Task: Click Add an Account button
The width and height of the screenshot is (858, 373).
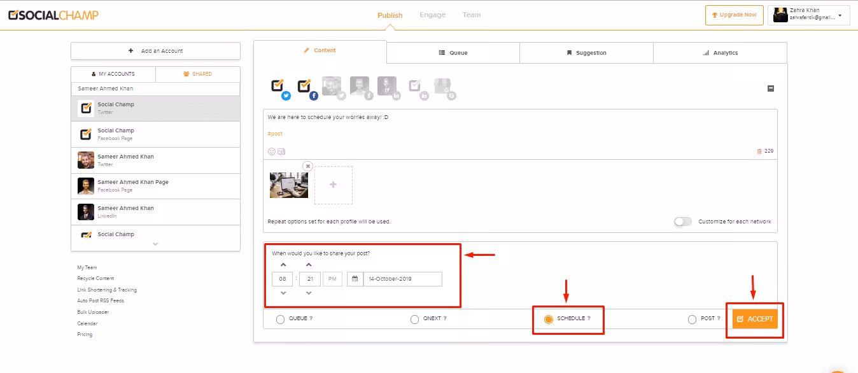Action: pyautogui.click(x=155, y=51)
